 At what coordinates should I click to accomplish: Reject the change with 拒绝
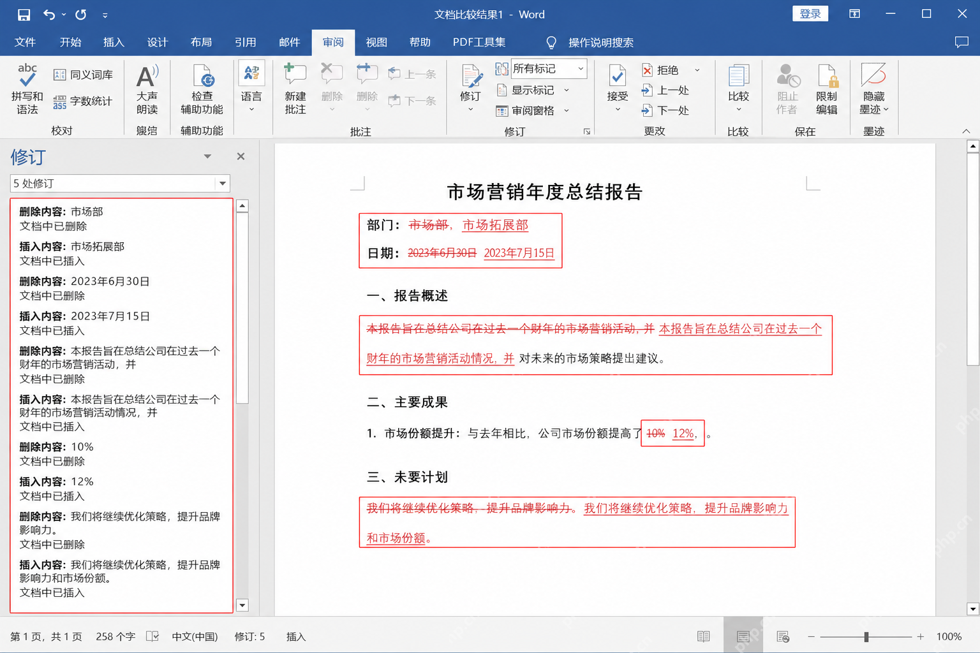[660, 70]
